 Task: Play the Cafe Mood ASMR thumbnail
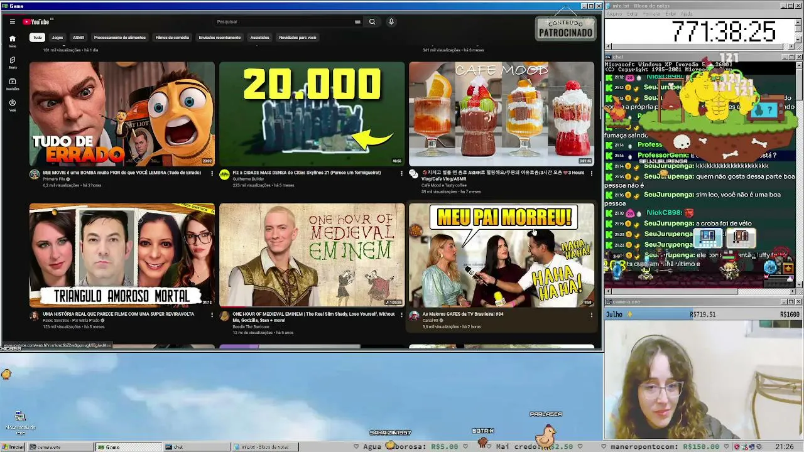coord(502,114)
